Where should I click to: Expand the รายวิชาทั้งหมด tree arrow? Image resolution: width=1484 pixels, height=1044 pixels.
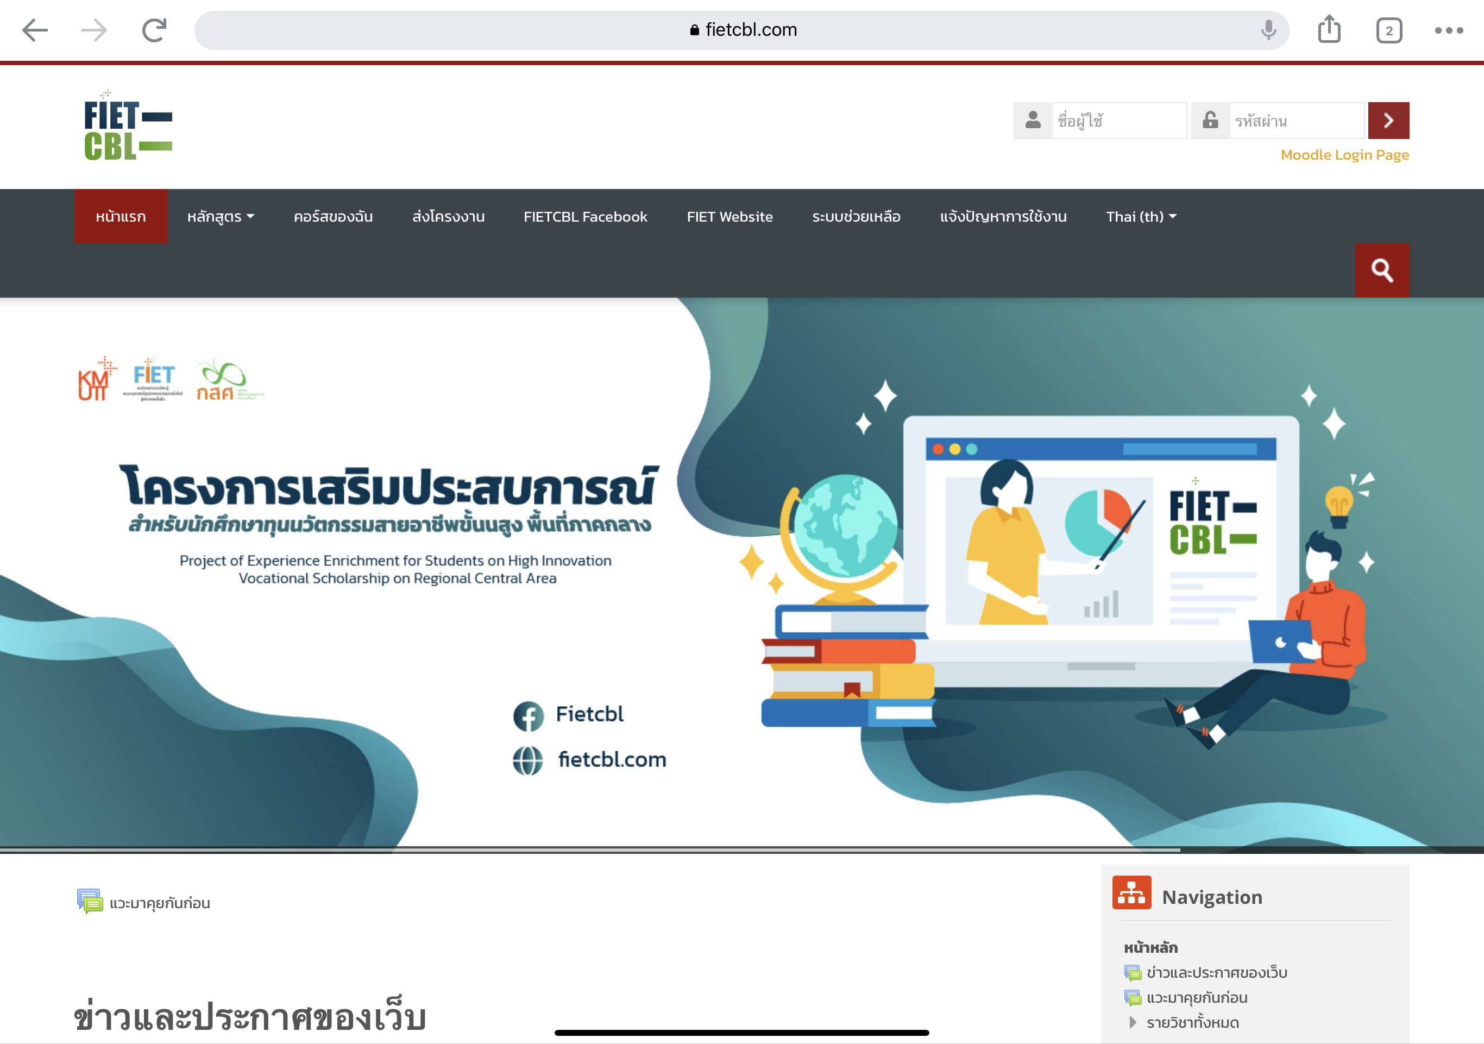(x=1133, y=1022)
